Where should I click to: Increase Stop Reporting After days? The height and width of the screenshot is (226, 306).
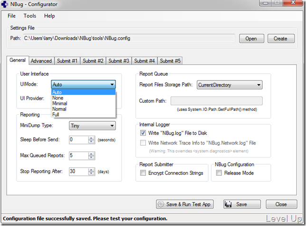91,170
